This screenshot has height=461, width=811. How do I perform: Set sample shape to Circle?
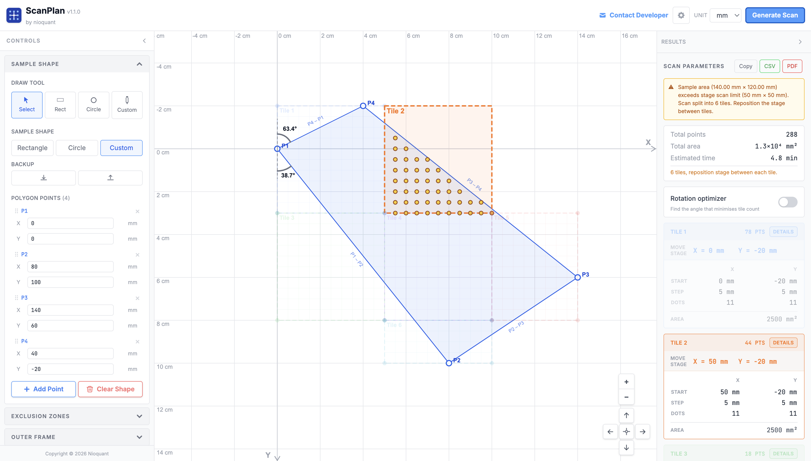tap(77, 148)
